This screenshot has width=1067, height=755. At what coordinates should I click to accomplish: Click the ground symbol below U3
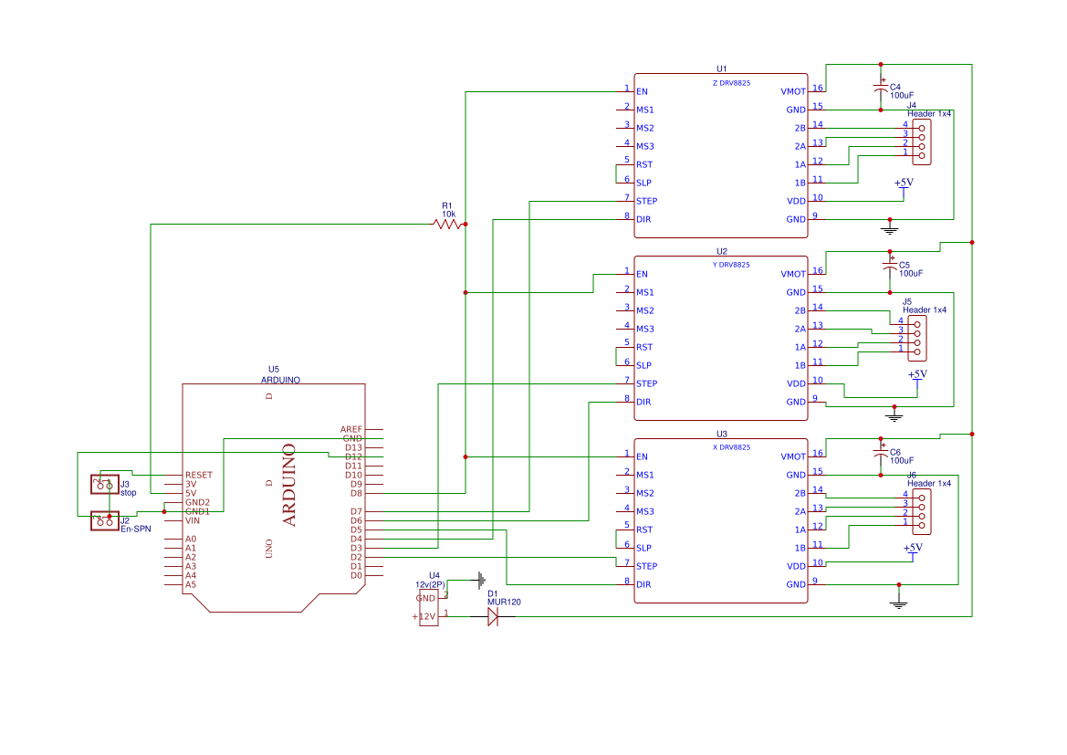899,603
